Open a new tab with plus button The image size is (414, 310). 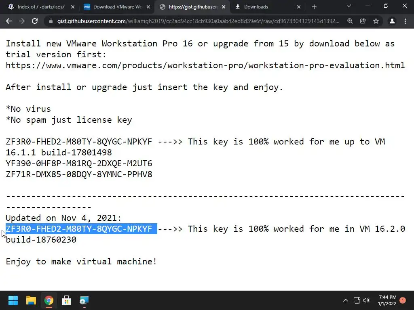(314, 7)
